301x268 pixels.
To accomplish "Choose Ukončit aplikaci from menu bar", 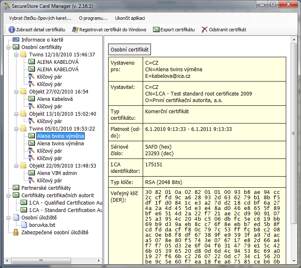I will pos(130,18).
